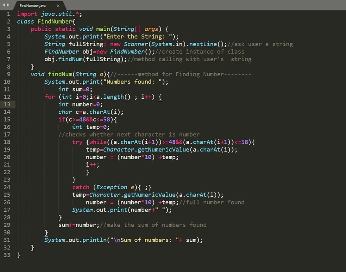Click 'findNum' in the method declaration

pyautogui.click(x=60, y=74)
